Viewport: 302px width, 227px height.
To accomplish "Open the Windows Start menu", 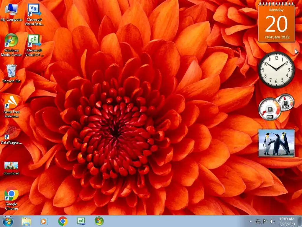I will point(8,221).
